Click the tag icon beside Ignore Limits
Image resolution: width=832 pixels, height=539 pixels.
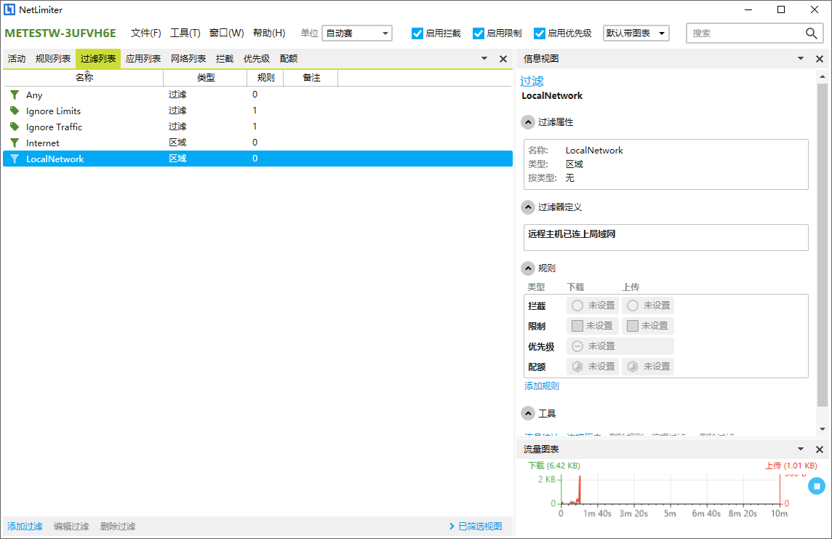point(15,111)
